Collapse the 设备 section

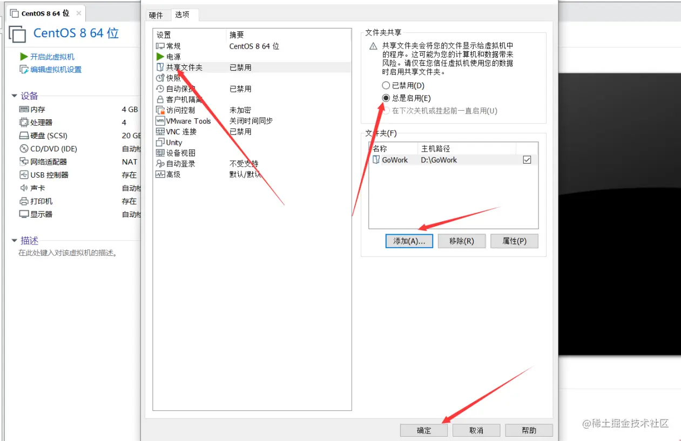(x=15, y=96)
